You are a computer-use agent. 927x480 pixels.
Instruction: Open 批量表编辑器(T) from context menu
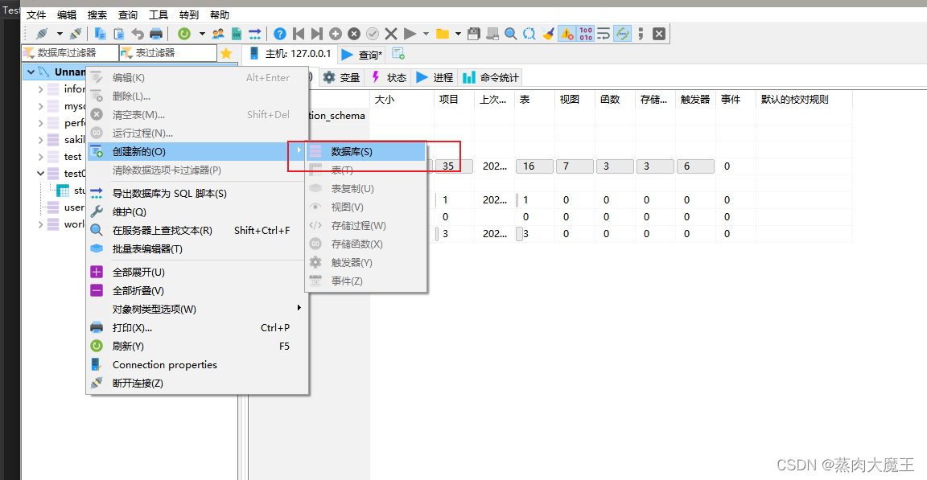point(197,249)
